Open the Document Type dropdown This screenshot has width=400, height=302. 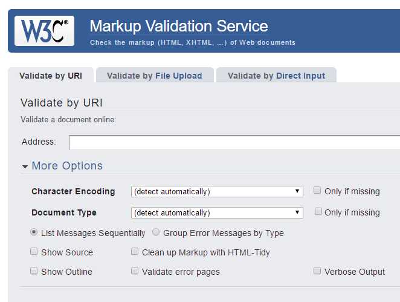(217, 212)
